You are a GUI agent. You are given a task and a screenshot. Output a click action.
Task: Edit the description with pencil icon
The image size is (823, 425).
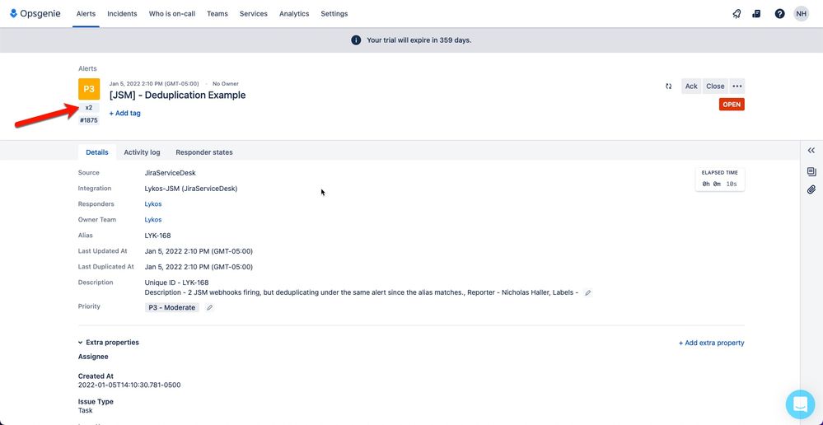588,292
